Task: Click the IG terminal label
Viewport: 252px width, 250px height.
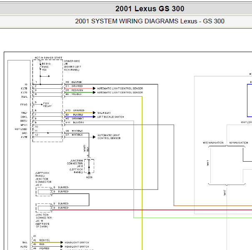Action: [x=26, y=85]
